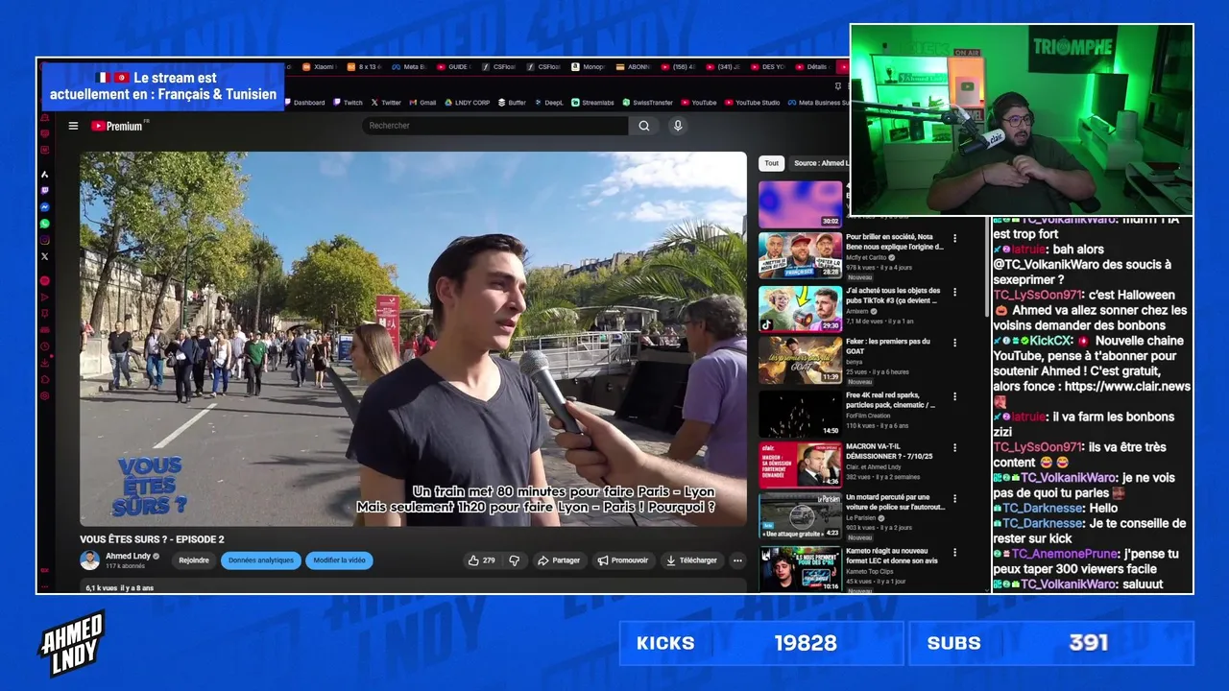
Task: Open options for Faker premiers pas video
Action: (x=954, y=344)
